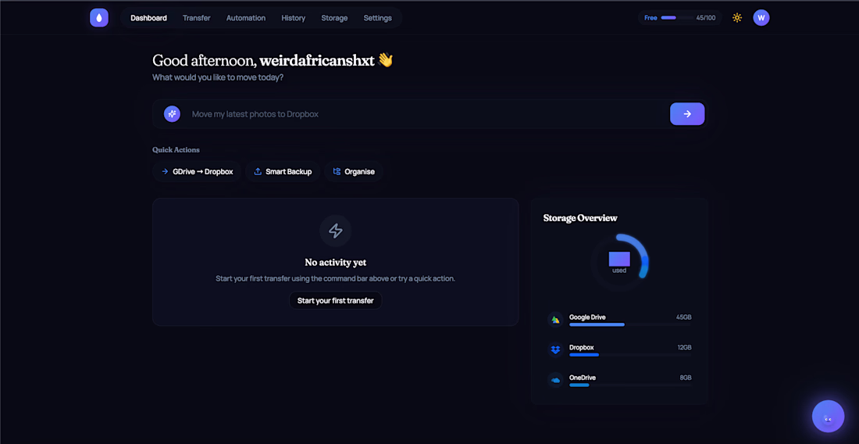This screenshot has height=444, width=859.
Task: Select the Organise quick action
Action: click(x=354, y=172)
